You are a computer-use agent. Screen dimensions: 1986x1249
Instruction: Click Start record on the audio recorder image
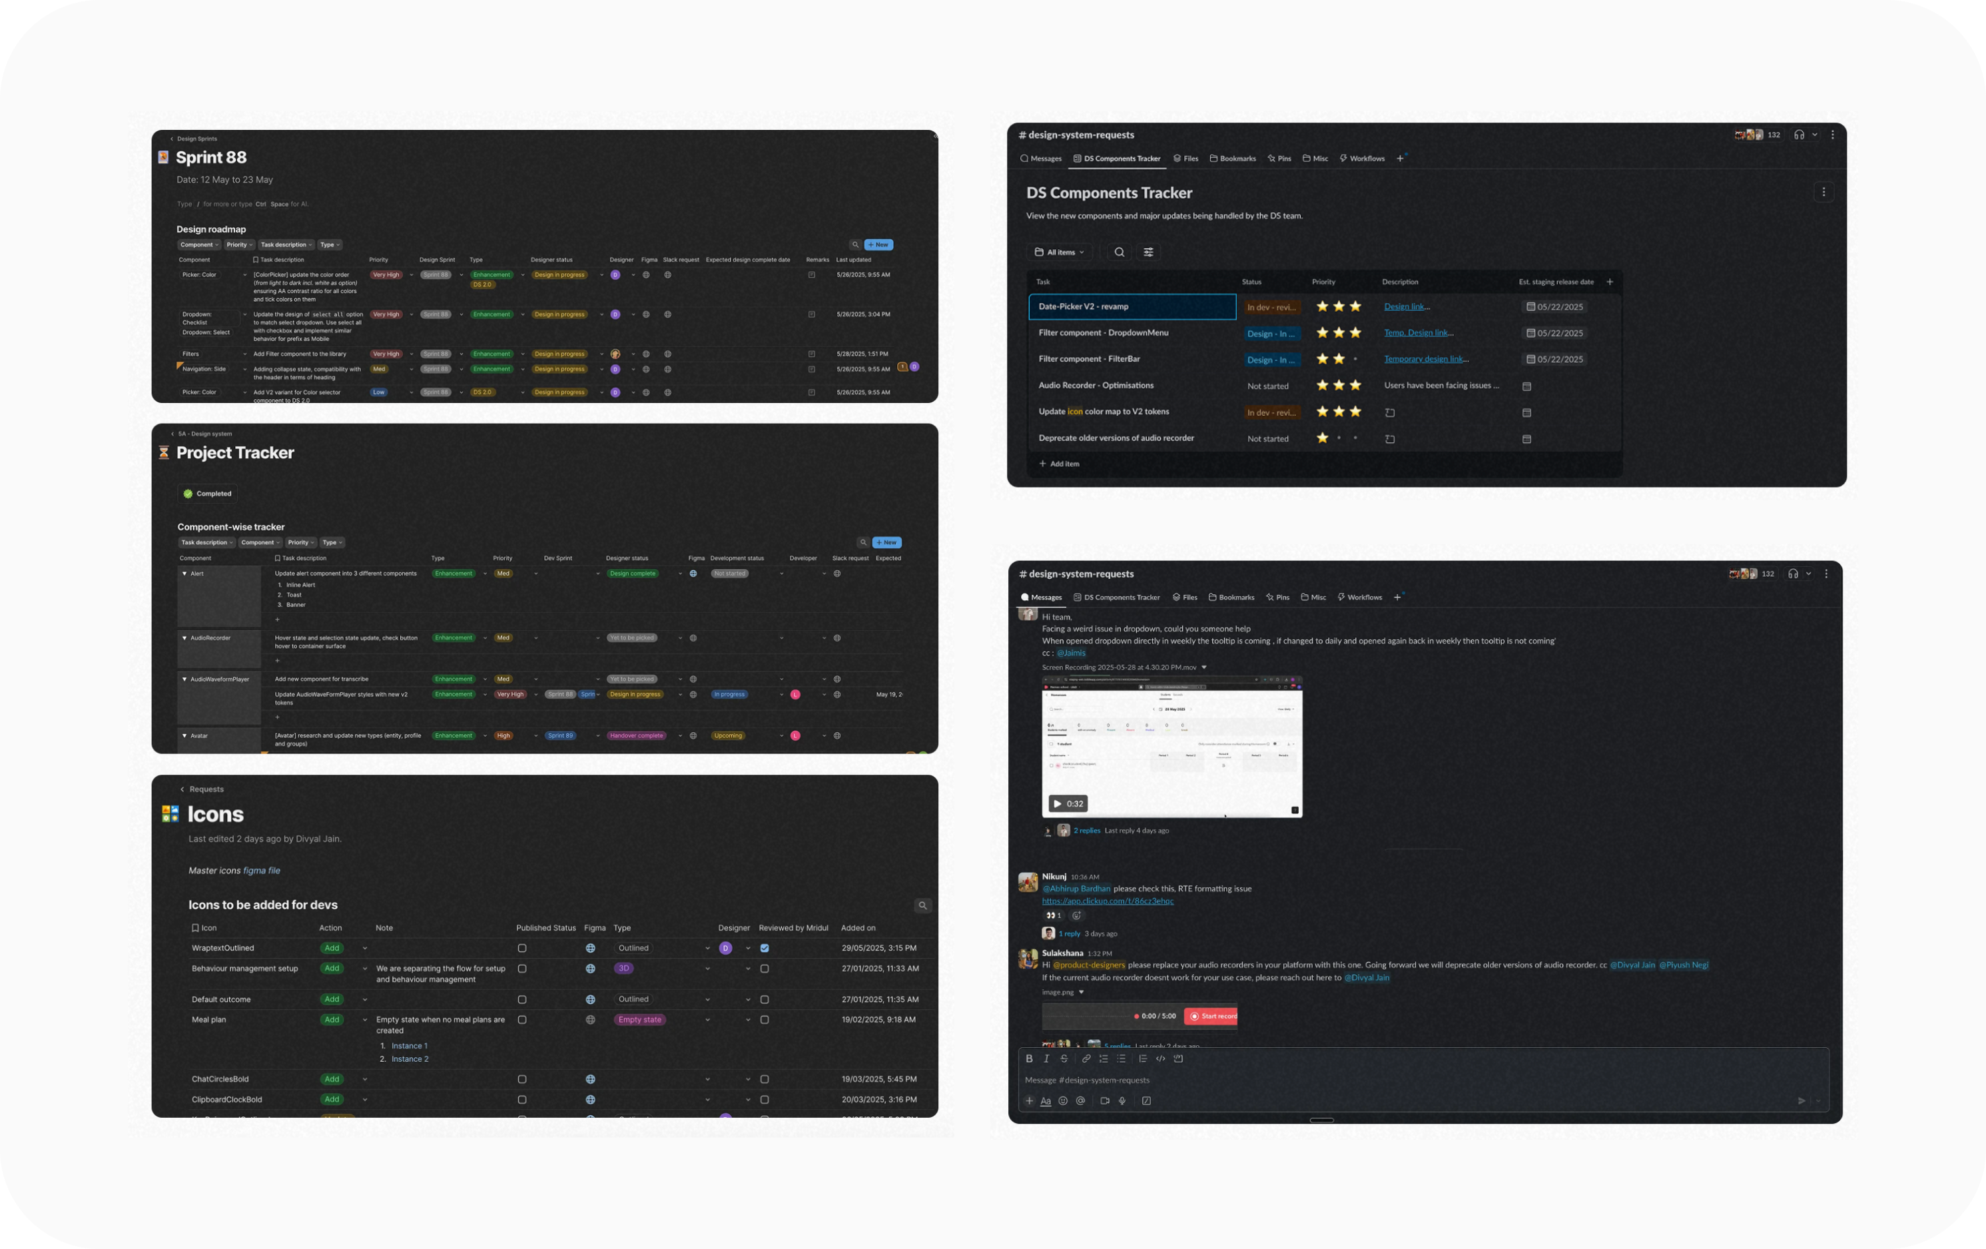coord(1211,1017)
